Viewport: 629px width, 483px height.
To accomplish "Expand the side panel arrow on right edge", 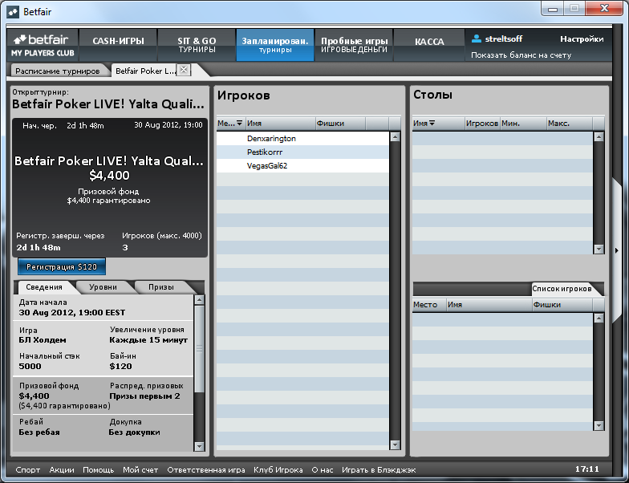I will (616, 250).
